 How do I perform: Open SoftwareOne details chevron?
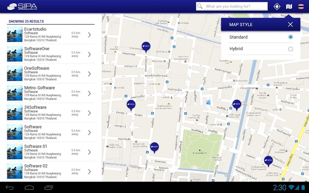[89, 54]
